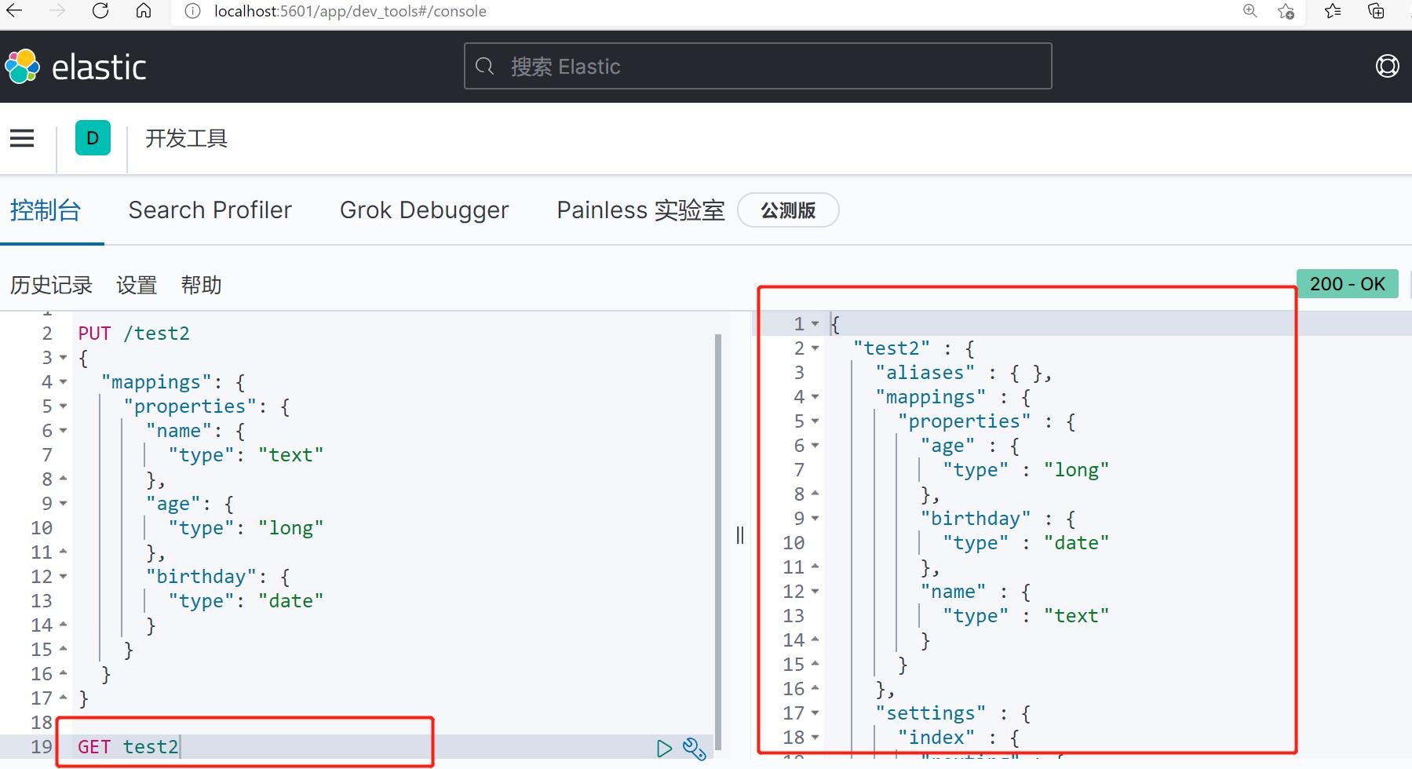Collapse "name" fold arrow on editor line 6
The image size is (1412, 769).
63,431
